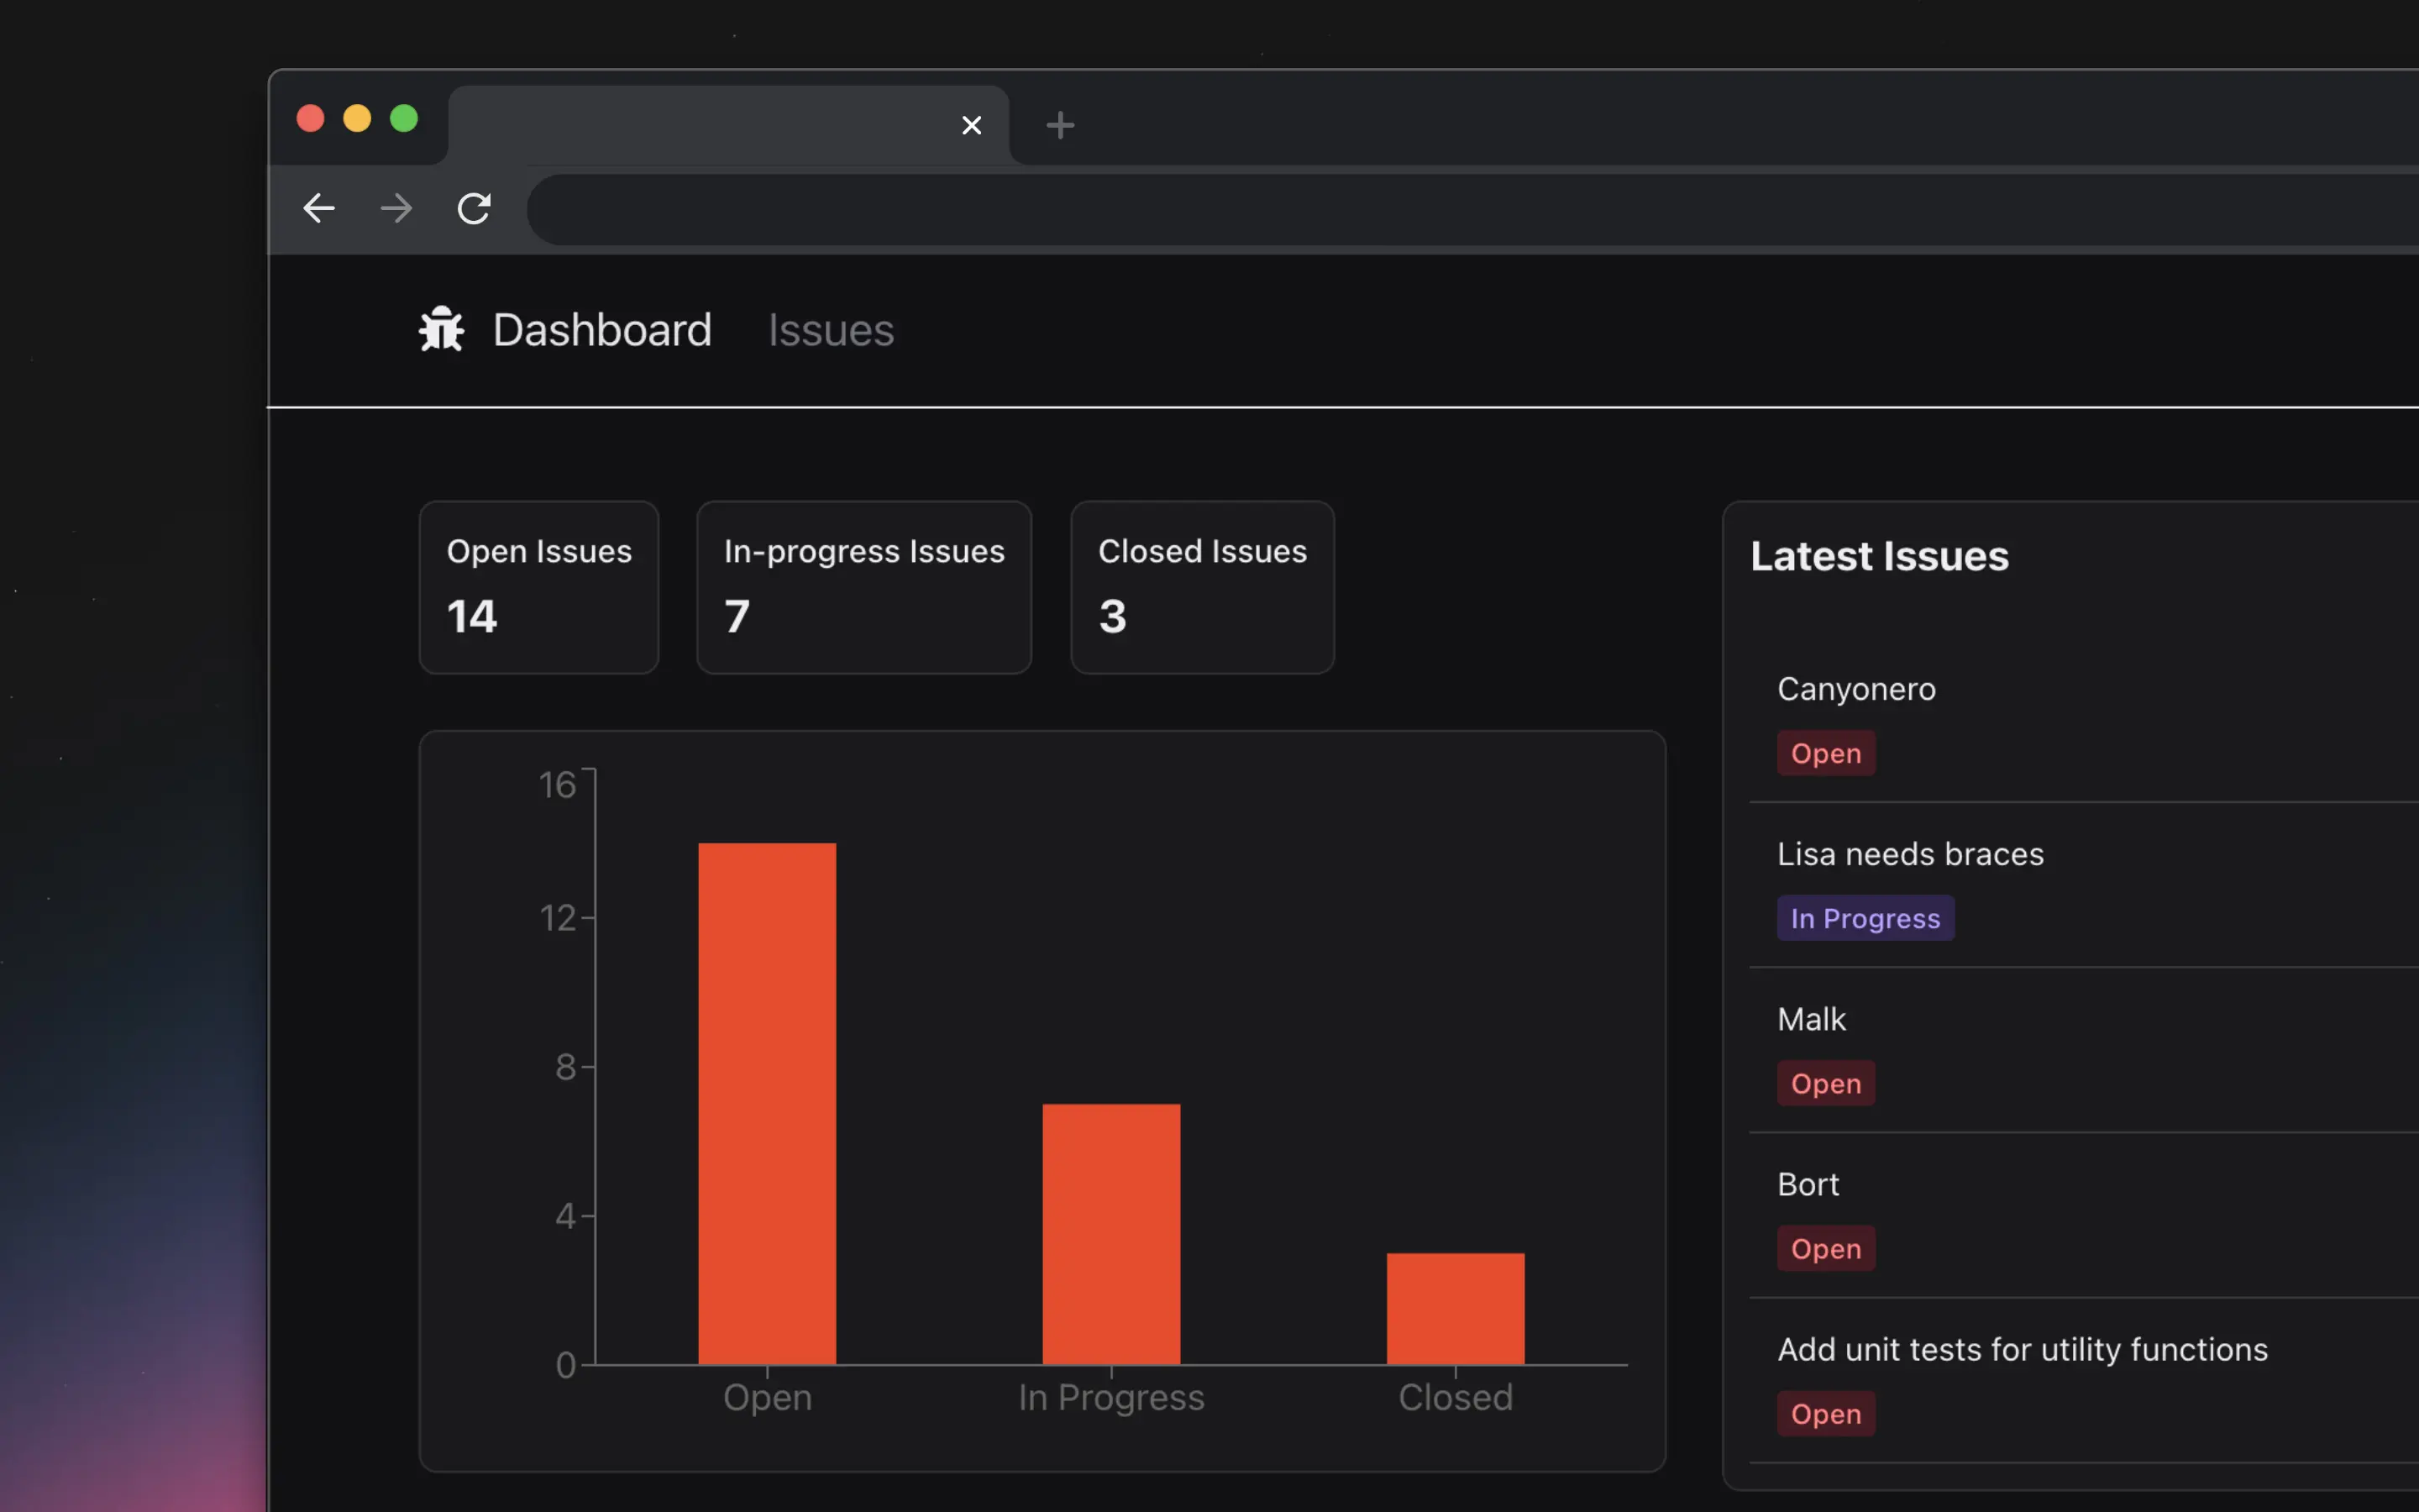Switch to the Issues page
The height and width of the screenshot is (1512, 2419).
[x=831, y=330]
